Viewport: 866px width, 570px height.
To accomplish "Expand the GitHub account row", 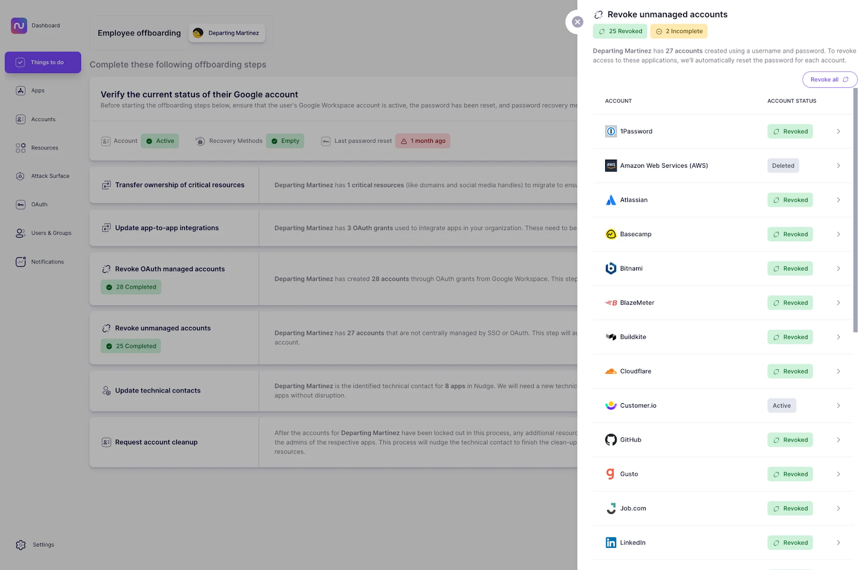I will (839, 440).
